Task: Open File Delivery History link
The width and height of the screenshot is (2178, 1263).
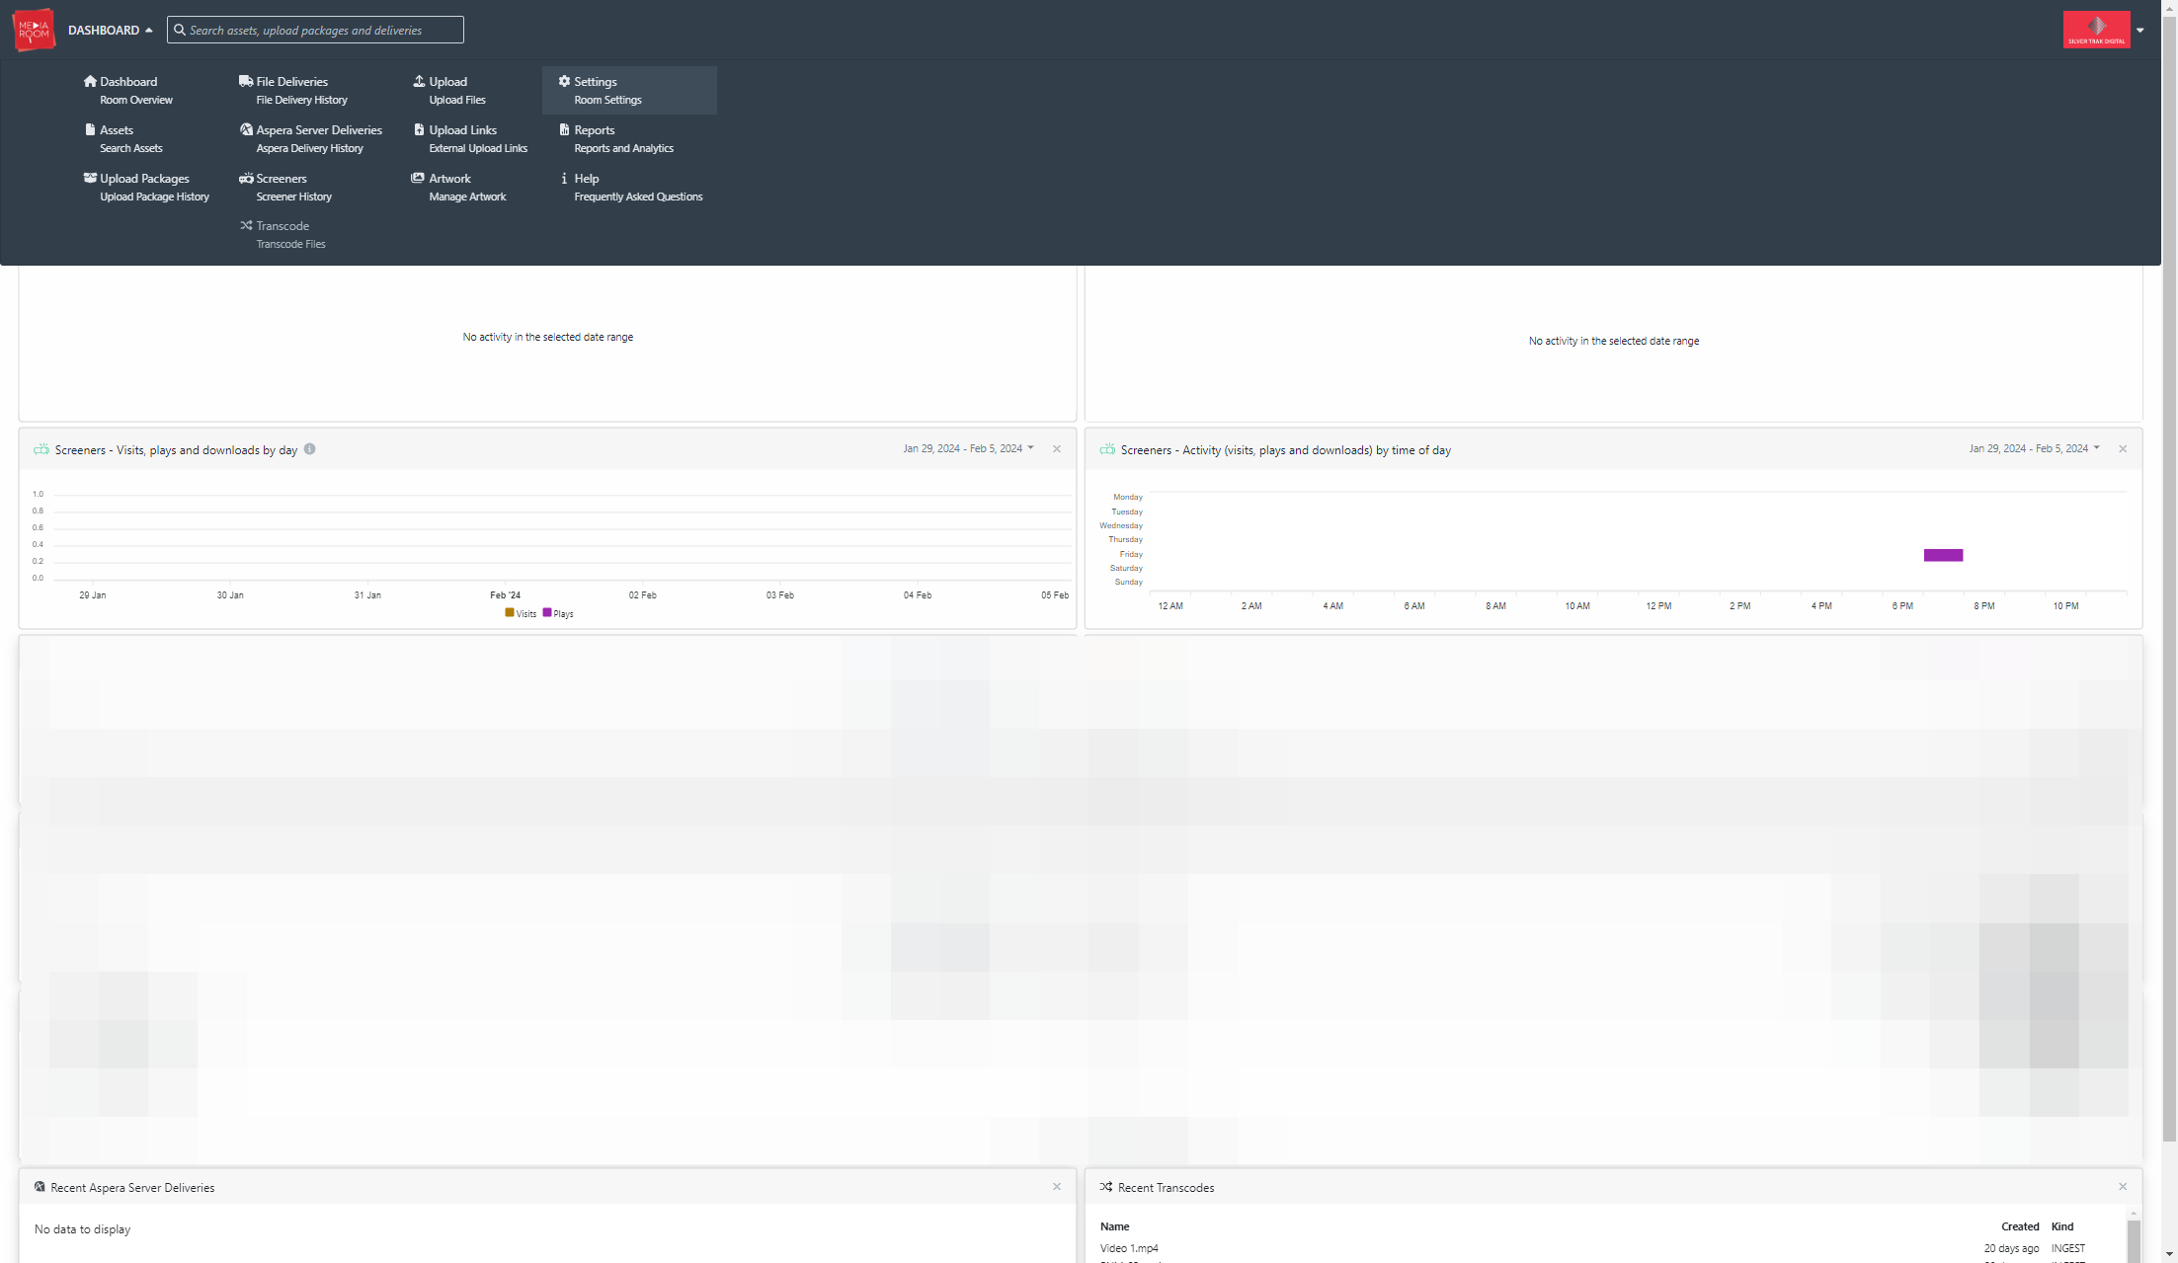Action: (x=301, y=100)
